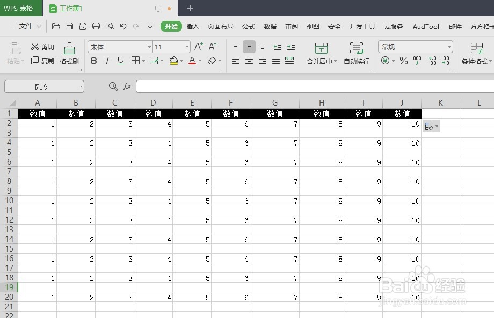The image size is (494, 318).
Task: Save workbook with the save icon
Action: click(x=69, y=26)
